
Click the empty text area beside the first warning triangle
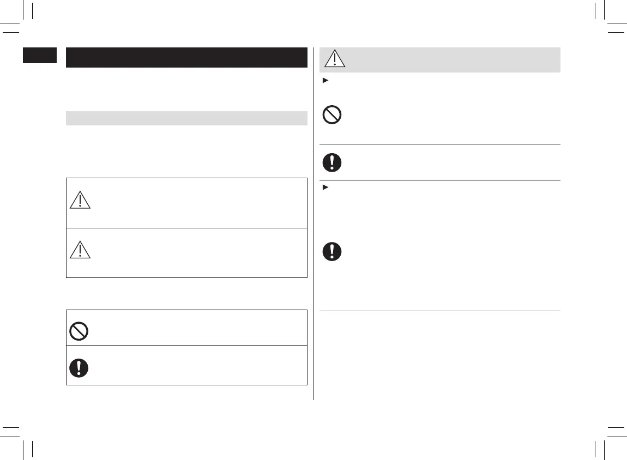(196, 202)
